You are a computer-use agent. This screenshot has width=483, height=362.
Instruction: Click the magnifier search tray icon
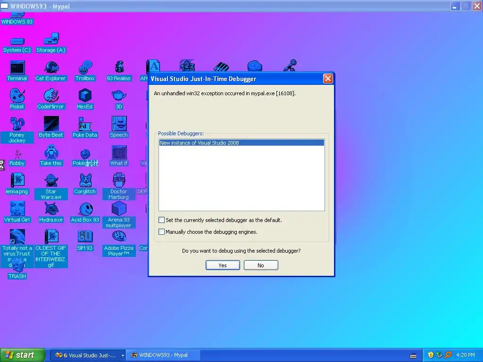click(449, 355)
